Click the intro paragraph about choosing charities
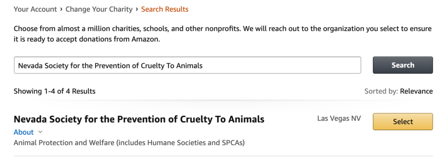Viewport: 443px width, 159px height. [x=223, y=34]
